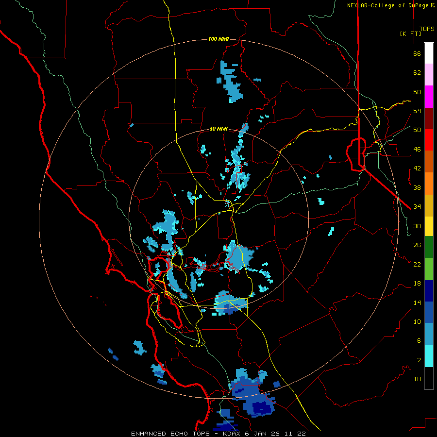Image resolution: width=437 pixels, height=437 pixels.
Task: Click the medium blue legend swatch
Action: click(x=429, y=312)
